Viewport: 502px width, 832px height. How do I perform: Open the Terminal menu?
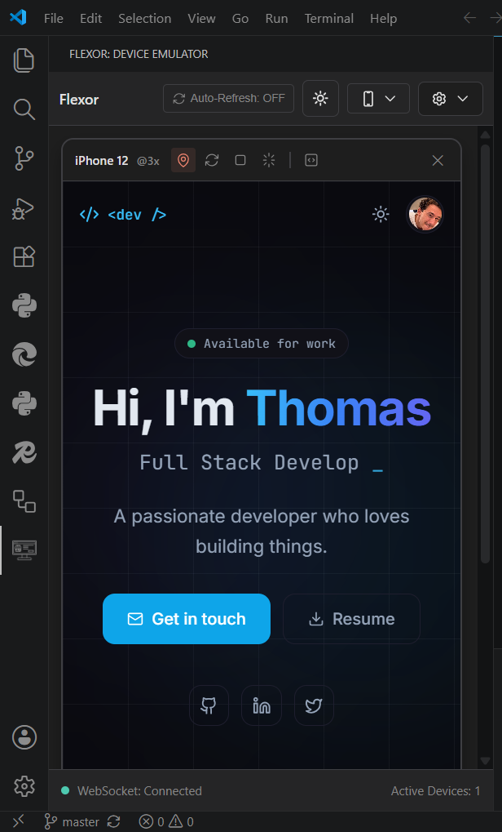coord(329,18)
